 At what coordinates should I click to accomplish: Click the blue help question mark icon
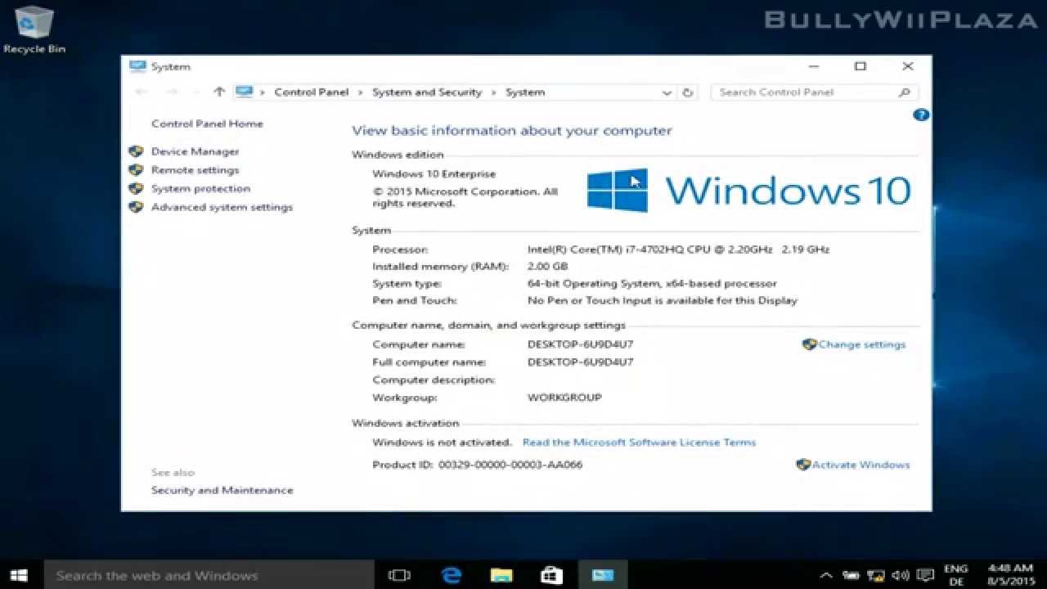[921, 115]
